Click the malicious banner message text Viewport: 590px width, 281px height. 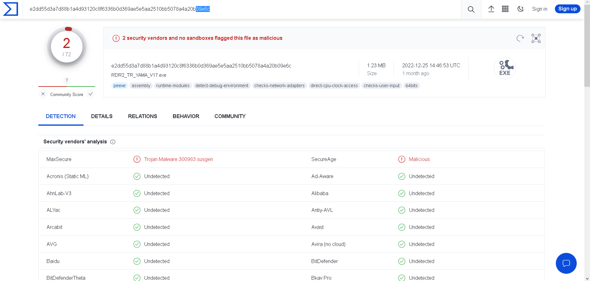202,38
